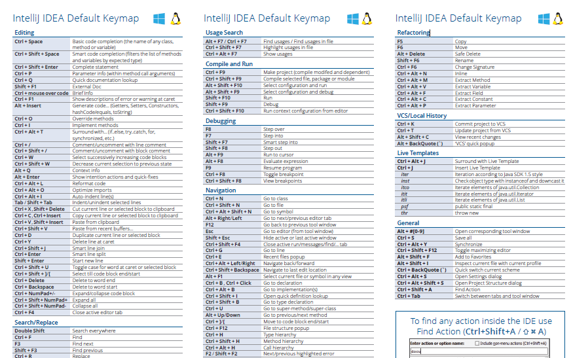
Task: Click the Windows logo beside the Editing page title
Action: pyautogui.click(x=159, y=18)
